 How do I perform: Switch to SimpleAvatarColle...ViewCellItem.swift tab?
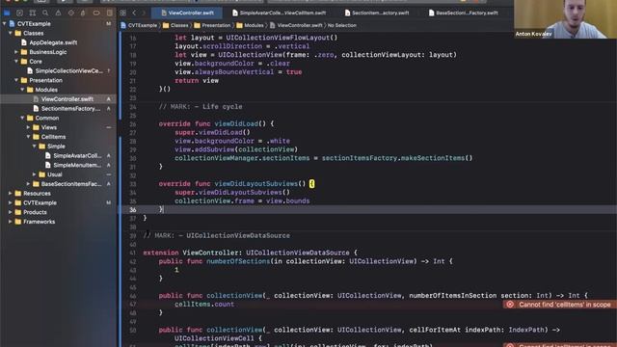[x=279, y=13]
